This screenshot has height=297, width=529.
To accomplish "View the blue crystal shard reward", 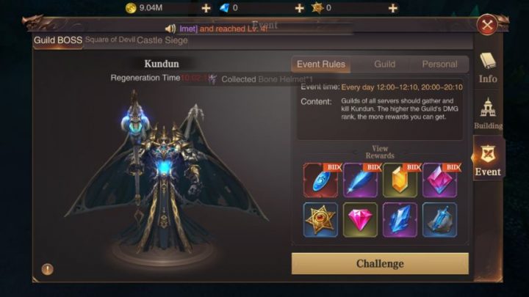I will click(400, 220).
